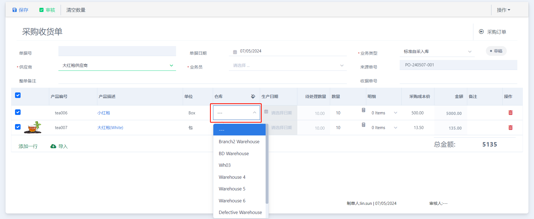This screenshot has width=534, height=219.
Task: Uncheck the tea007 row checkbox
Action: pos(18,127)
